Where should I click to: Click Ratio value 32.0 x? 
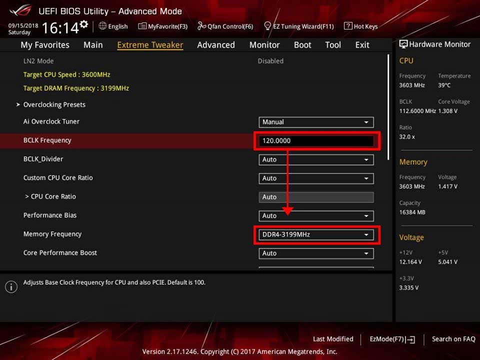click(x=407, y=137)
